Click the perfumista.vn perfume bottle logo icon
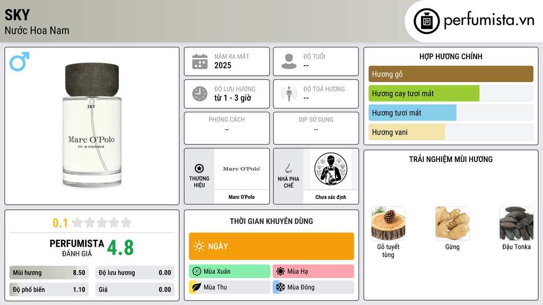The height and width of the screenshot is (305, 543). [x=426, y=21]
